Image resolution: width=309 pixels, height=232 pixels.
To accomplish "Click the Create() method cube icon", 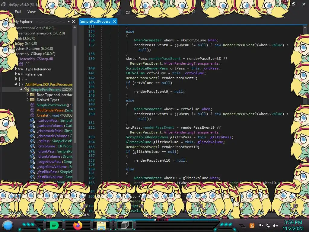I will point(32,115).
